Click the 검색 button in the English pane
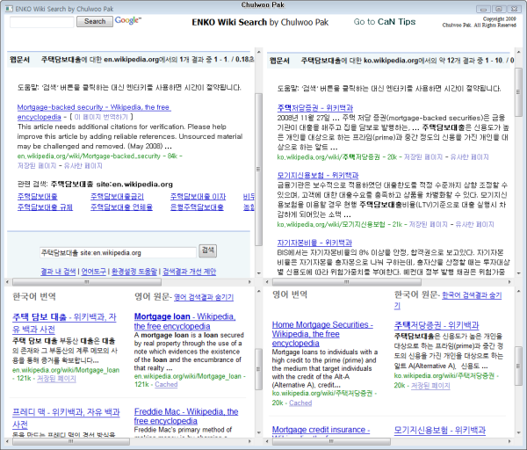 (x=207, y=250)
